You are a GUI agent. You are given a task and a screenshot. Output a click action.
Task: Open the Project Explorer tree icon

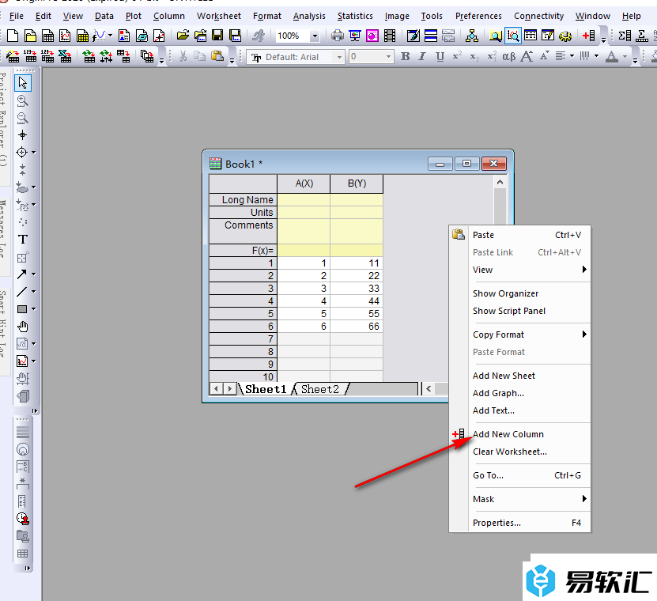pos(472,36)
